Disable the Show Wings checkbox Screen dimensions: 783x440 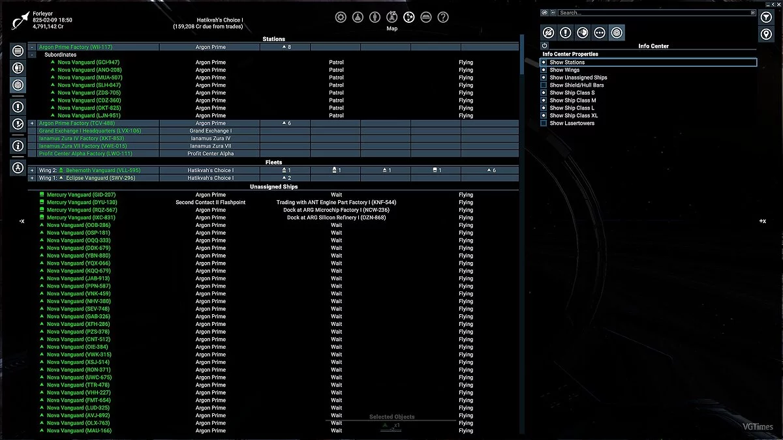point(542,70)
